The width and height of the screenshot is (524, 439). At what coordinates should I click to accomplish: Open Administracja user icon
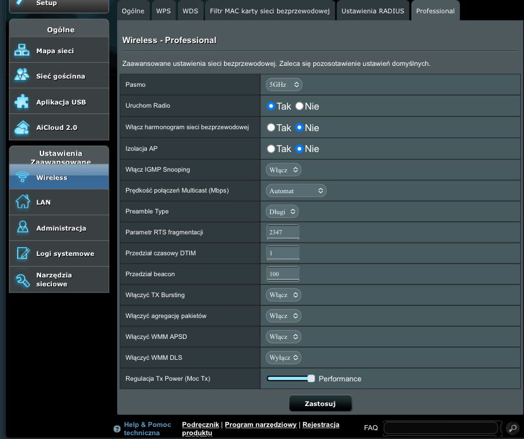pyautogui.click(x=22, y=228)
